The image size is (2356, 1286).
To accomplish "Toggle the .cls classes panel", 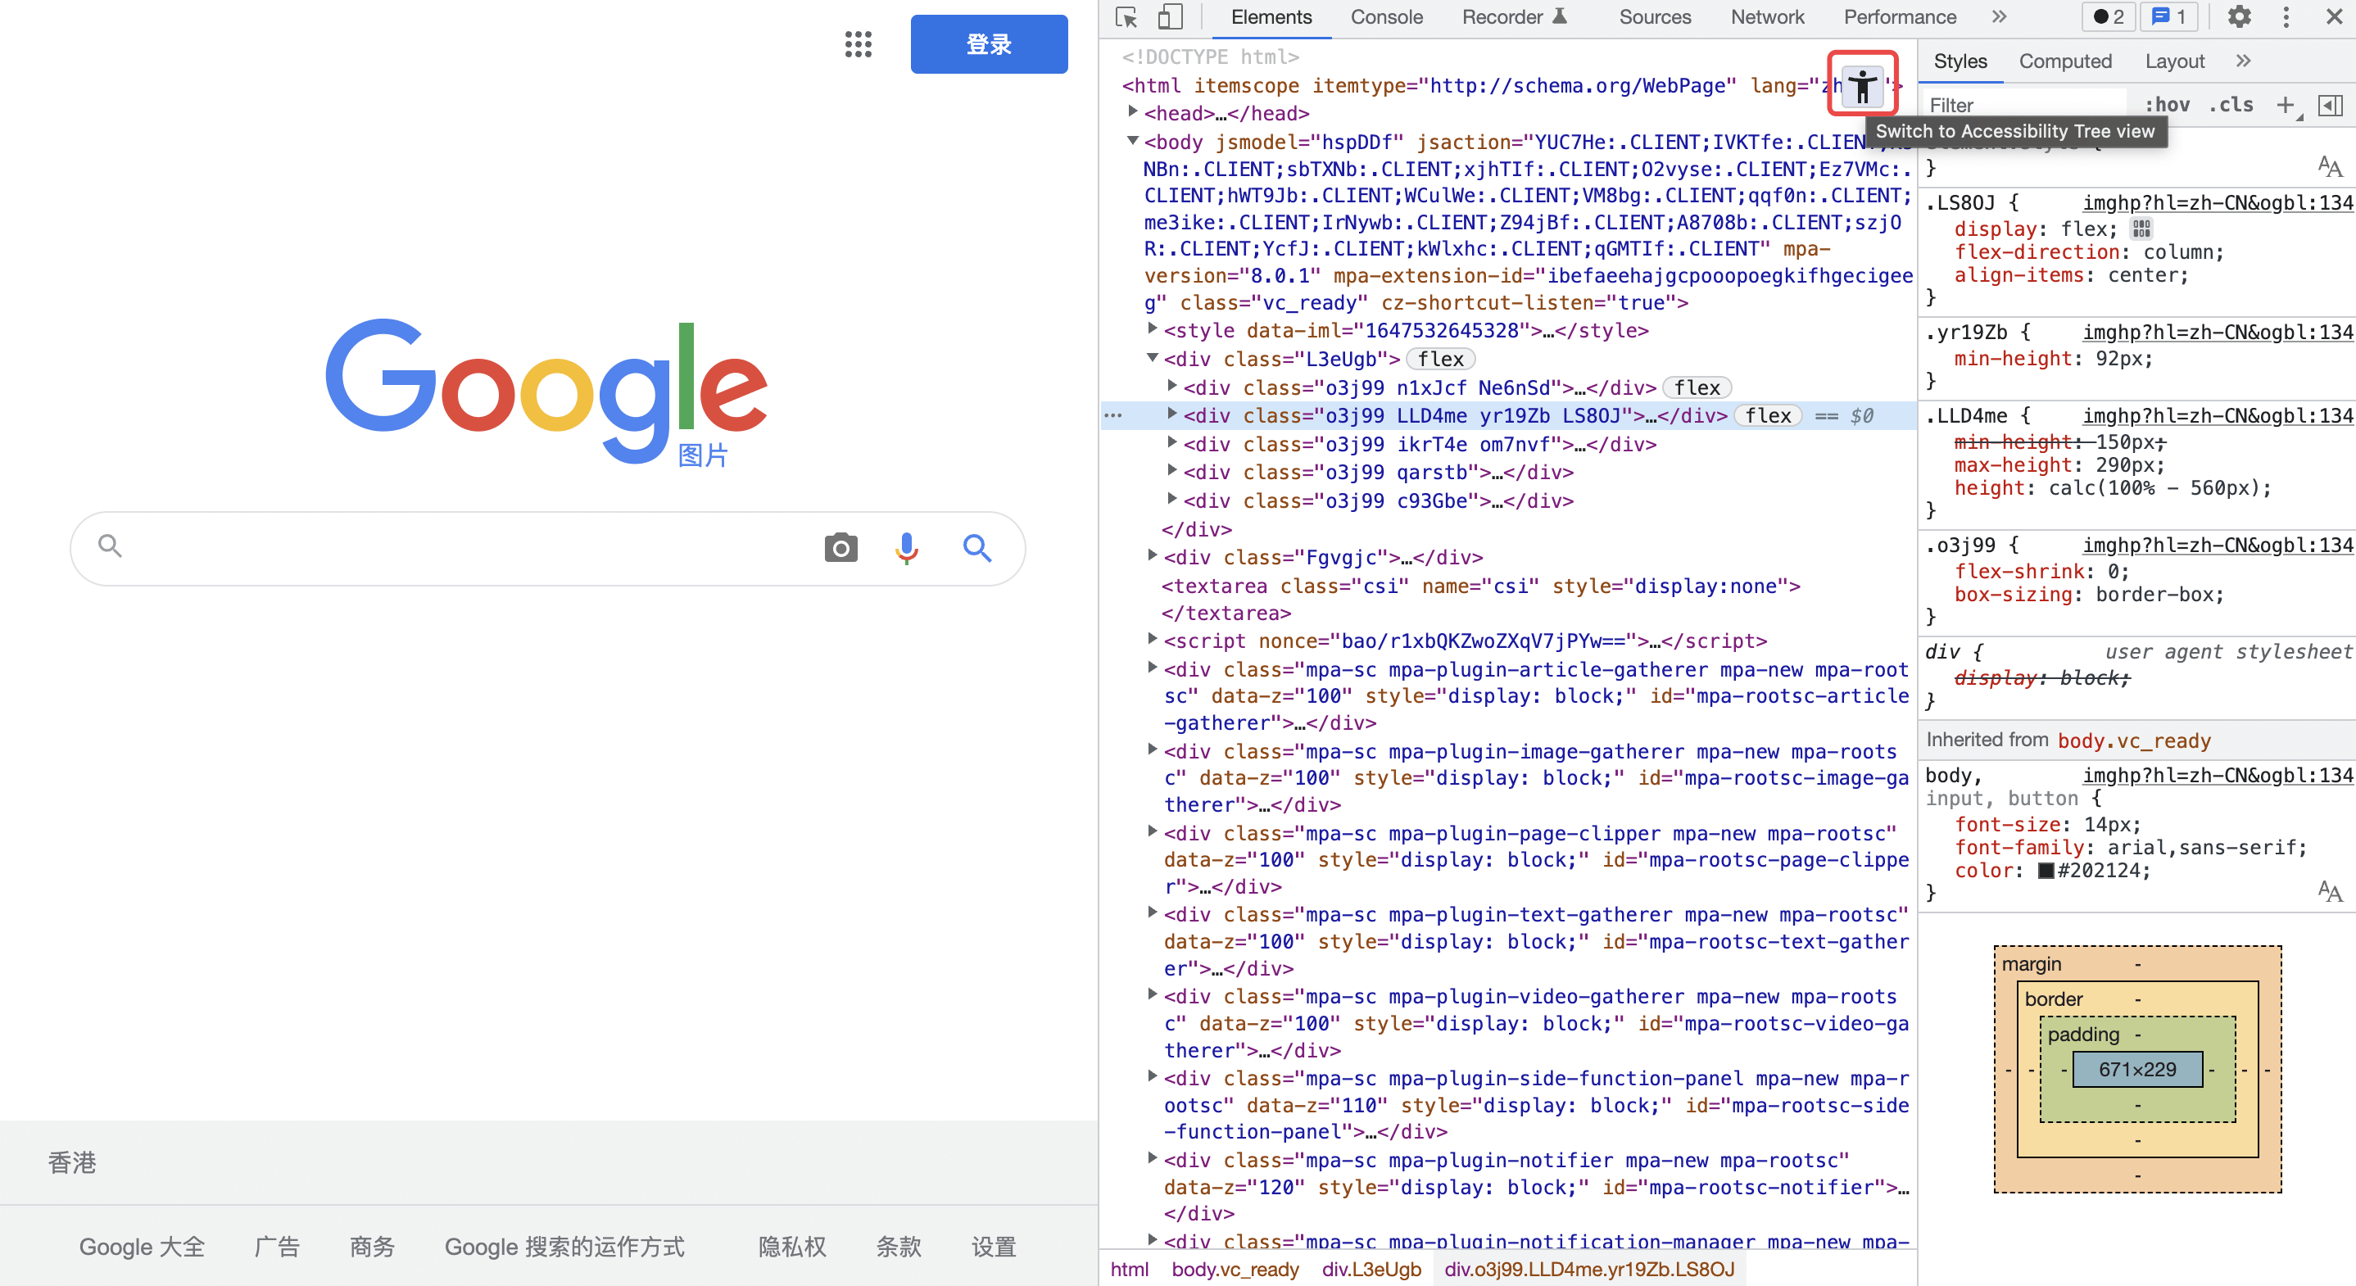I will click(2231, 105).
